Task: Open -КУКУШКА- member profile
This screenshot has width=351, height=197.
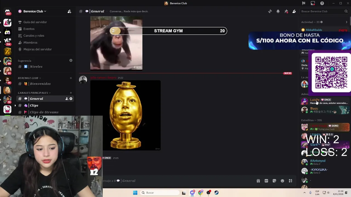Action: pos(325,171)
